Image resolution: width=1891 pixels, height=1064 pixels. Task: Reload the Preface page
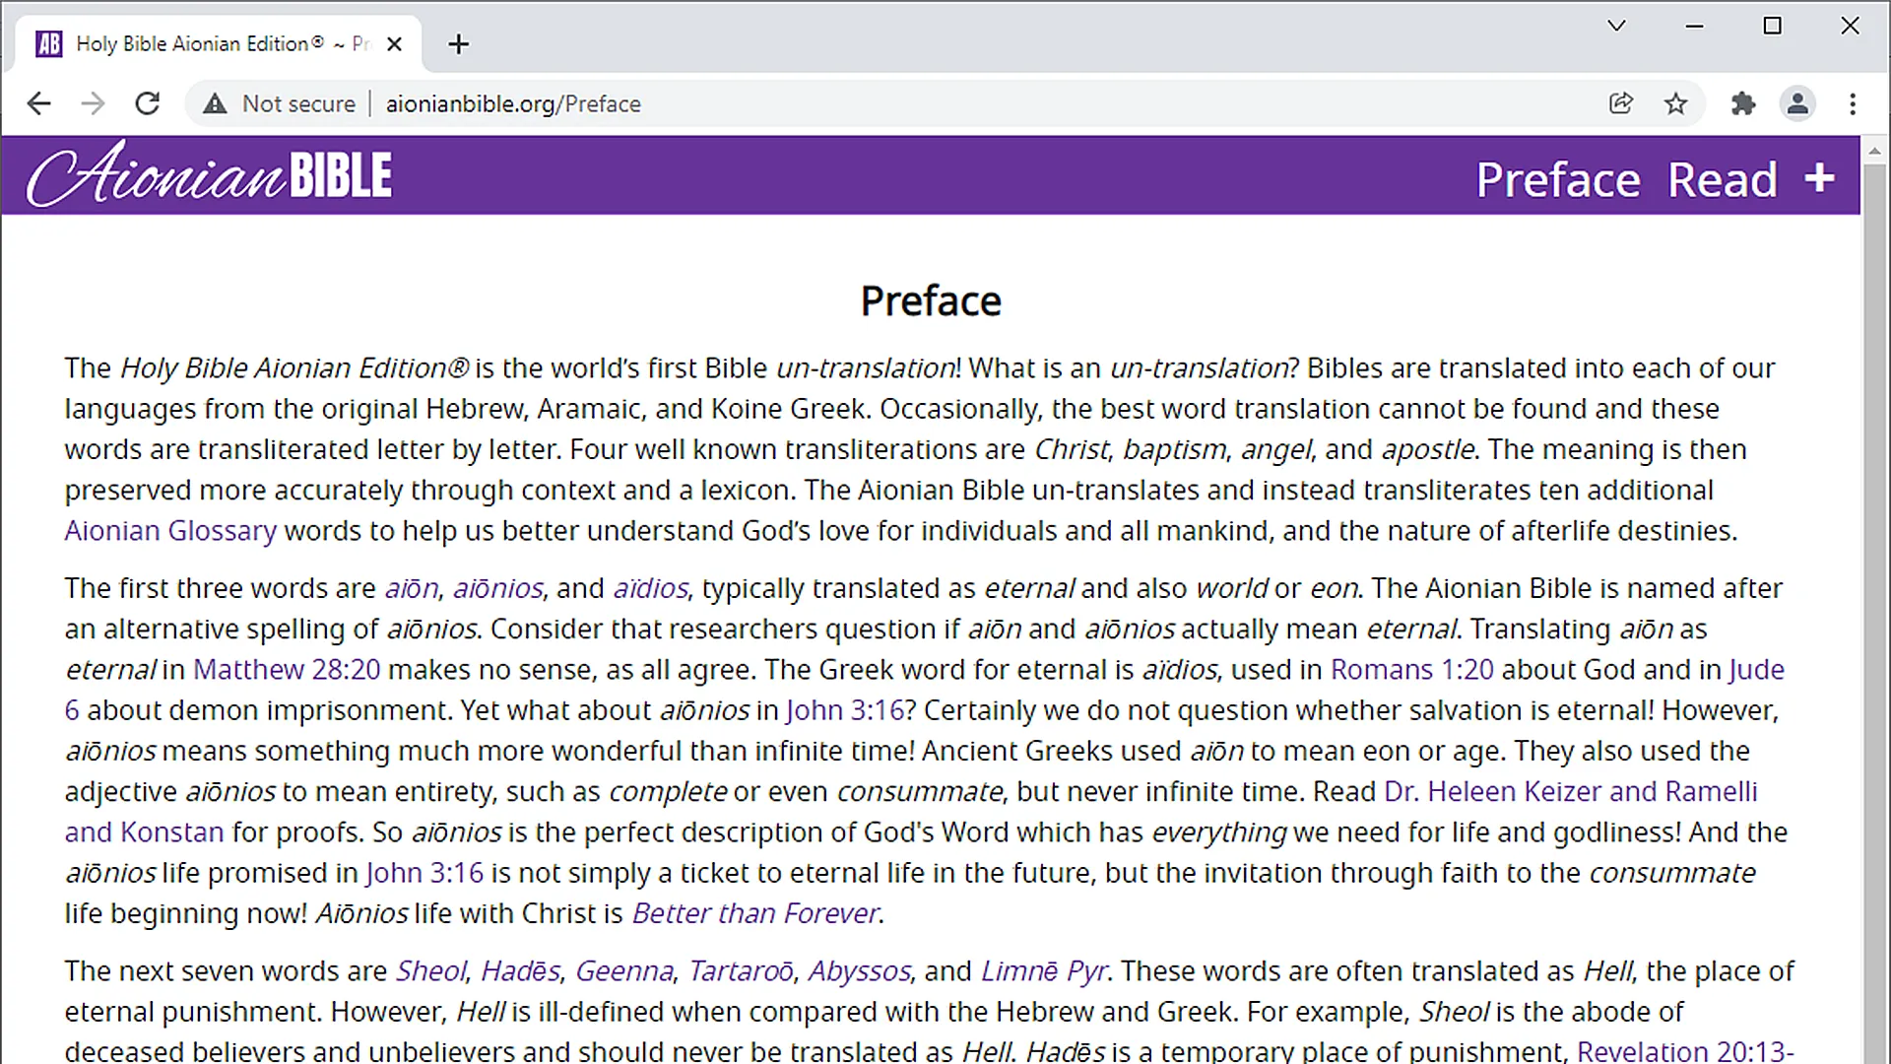coord(148,103)
